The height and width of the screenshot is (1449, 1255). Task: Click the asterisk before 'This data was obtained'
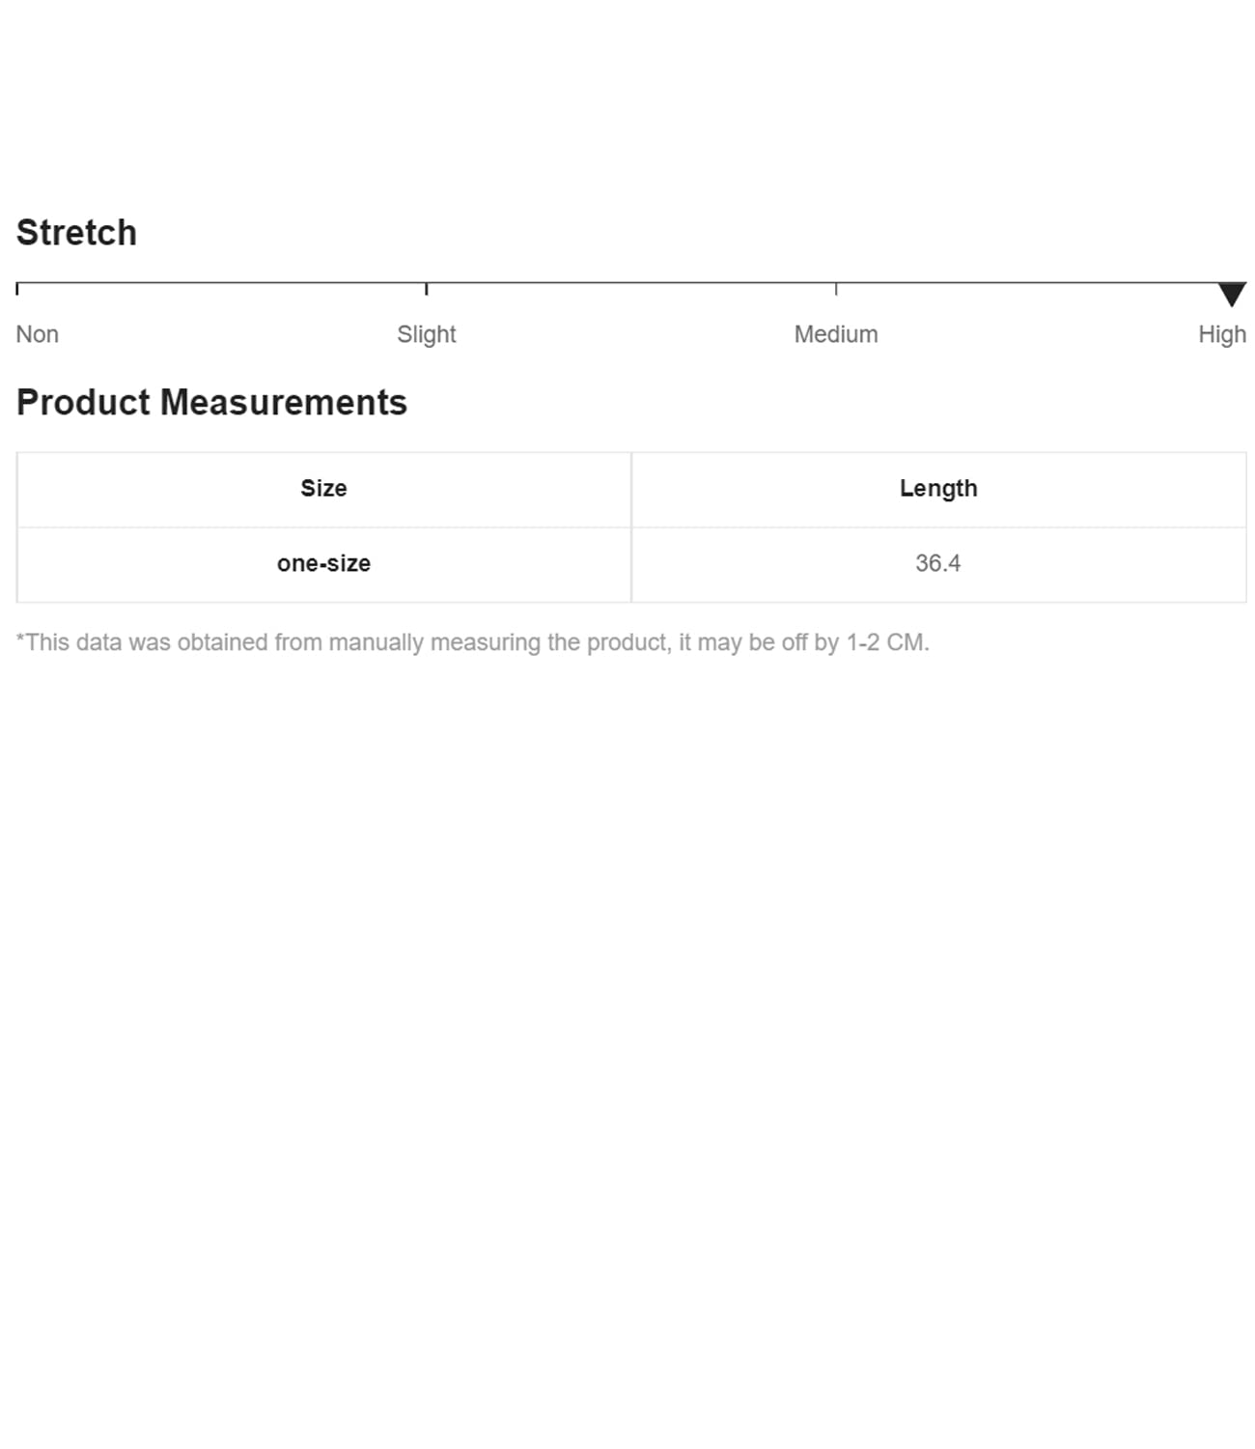[20, 639]
